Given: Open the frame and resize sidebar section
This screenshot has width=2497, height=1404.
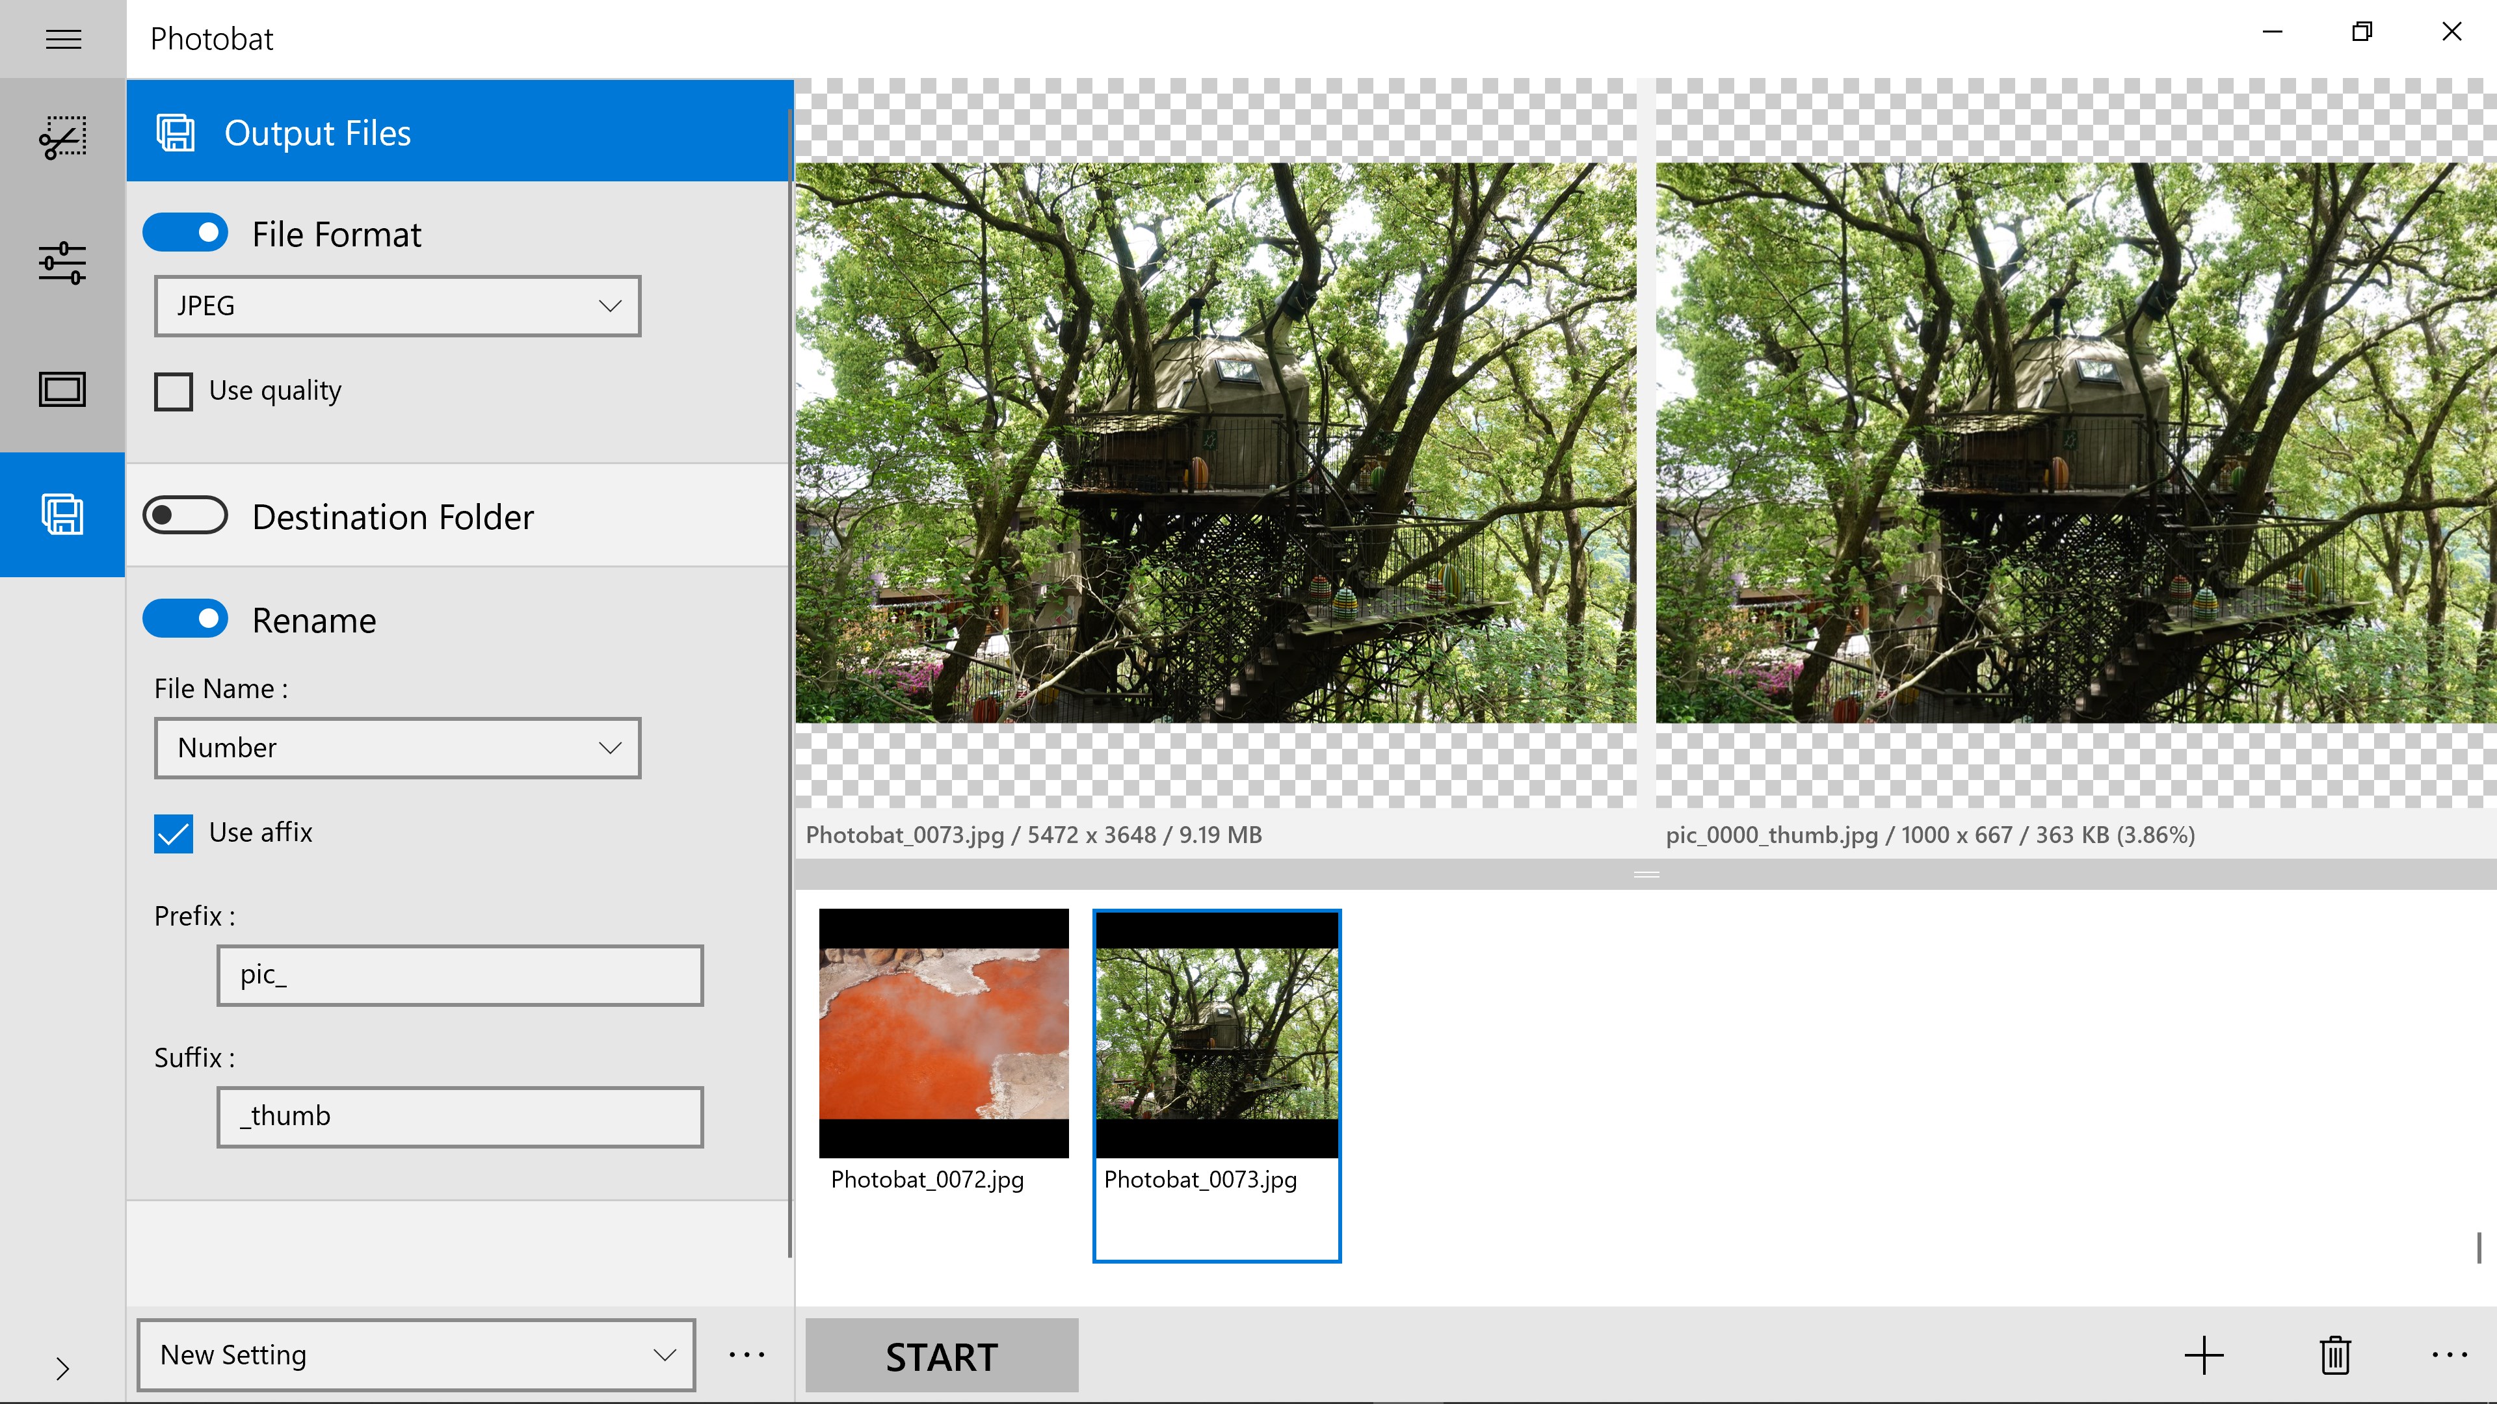Looking at the screenshot, I should [x=63, y=389].
